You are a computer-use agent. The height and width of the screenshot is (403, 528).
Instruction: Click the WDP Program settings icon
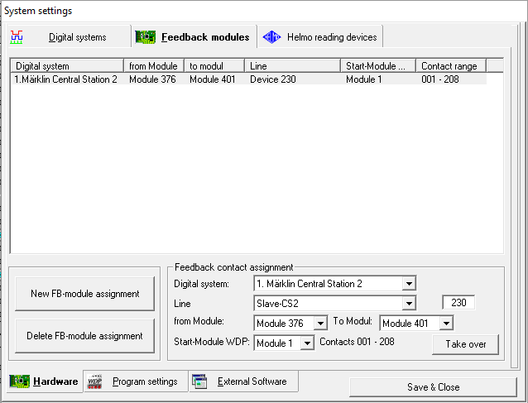point(94,381)
